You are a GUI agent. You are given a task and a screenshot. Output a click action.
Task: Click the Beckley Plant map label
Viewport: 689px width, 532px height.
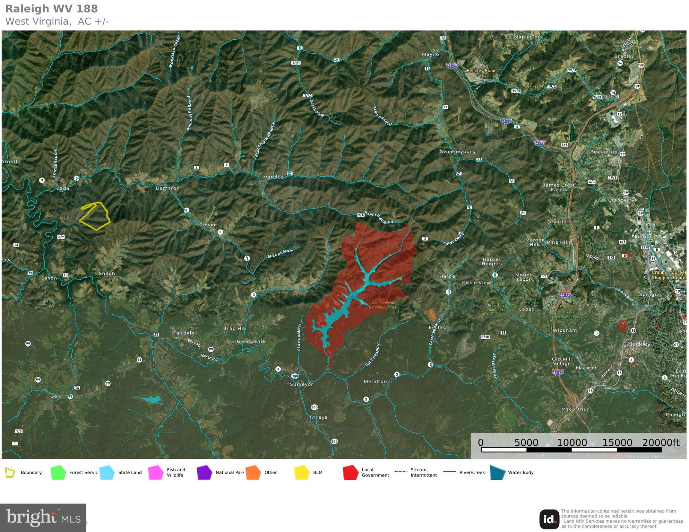(x=481, y=71)
